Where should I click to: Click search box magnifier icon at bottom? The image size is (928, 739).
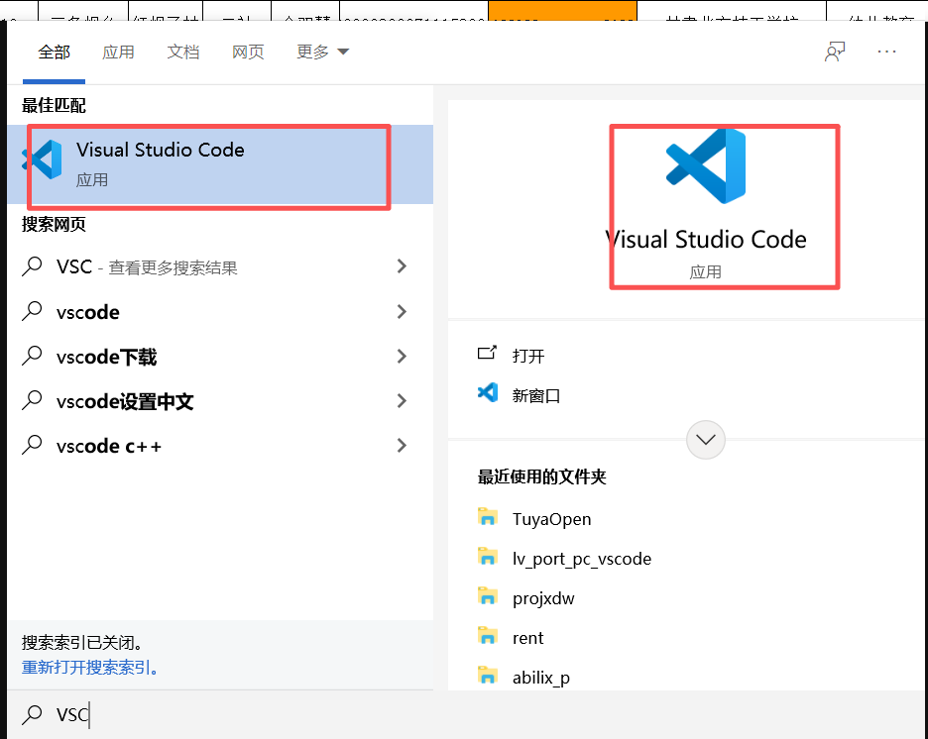point(32,715)
